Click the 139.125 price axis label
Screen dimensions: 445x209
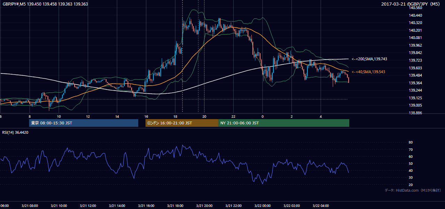coord(416,98)
